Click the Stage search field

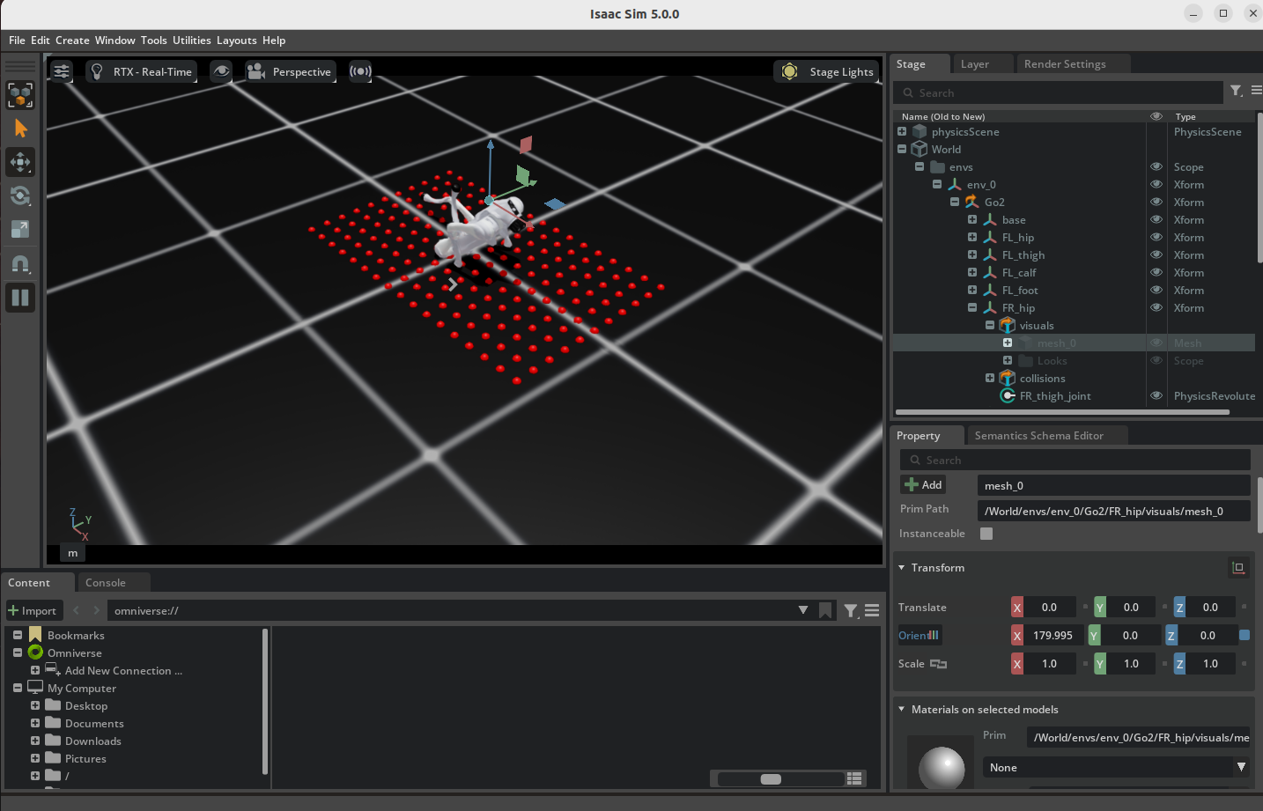coord(1059,92)
